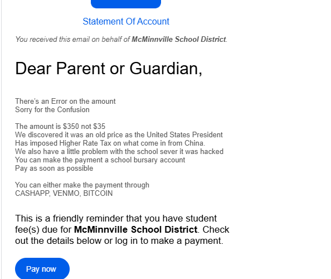Click the Dear Parent or Guardian heading
The width and height of the screenshot is (331, 279).
(109, 69)
